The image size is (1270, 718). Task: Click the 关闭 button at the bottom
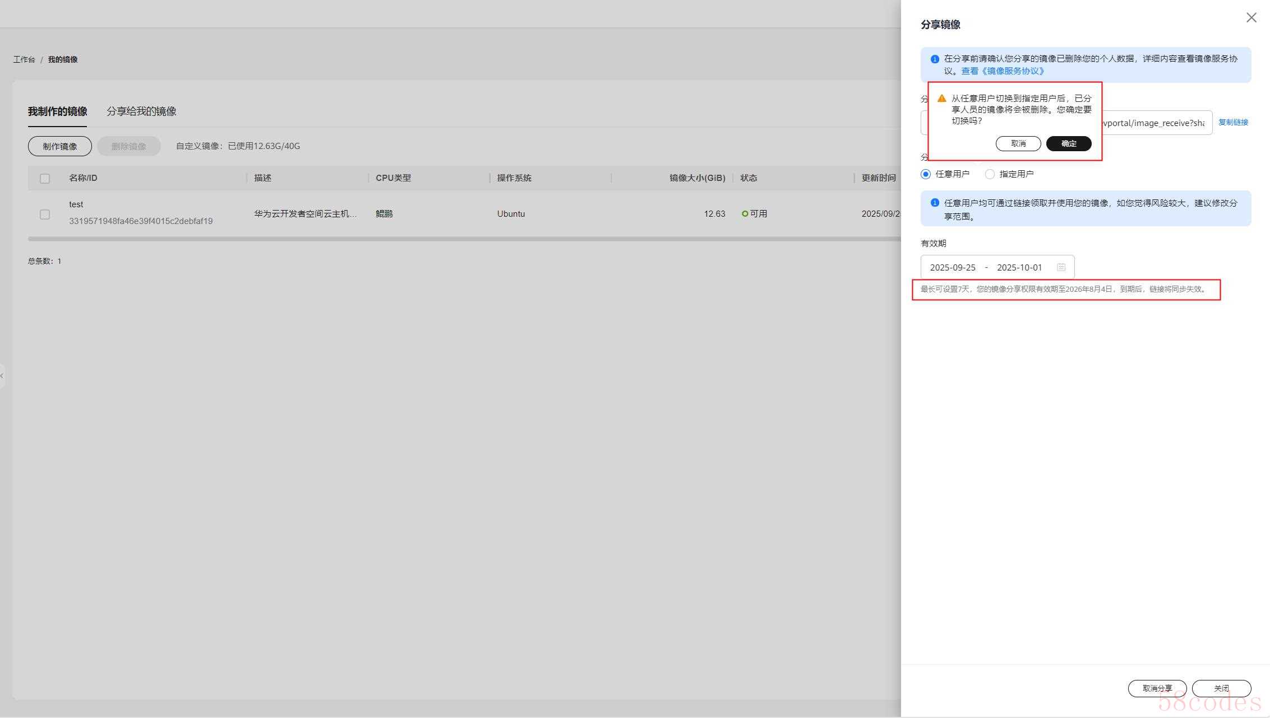coord(1221,688)
